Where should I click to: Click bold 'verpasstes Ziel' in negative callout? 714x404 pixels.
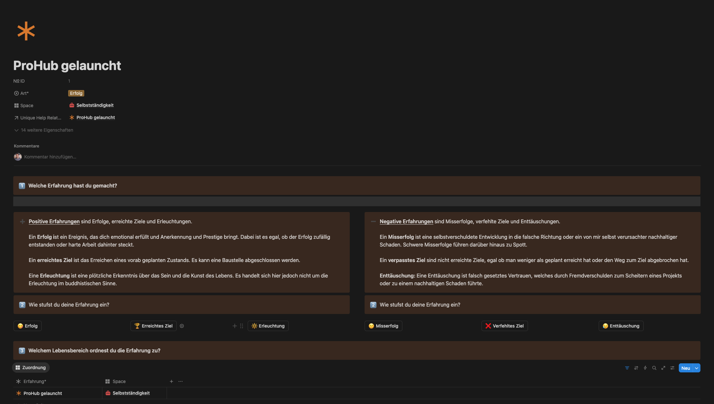point(407,260)
